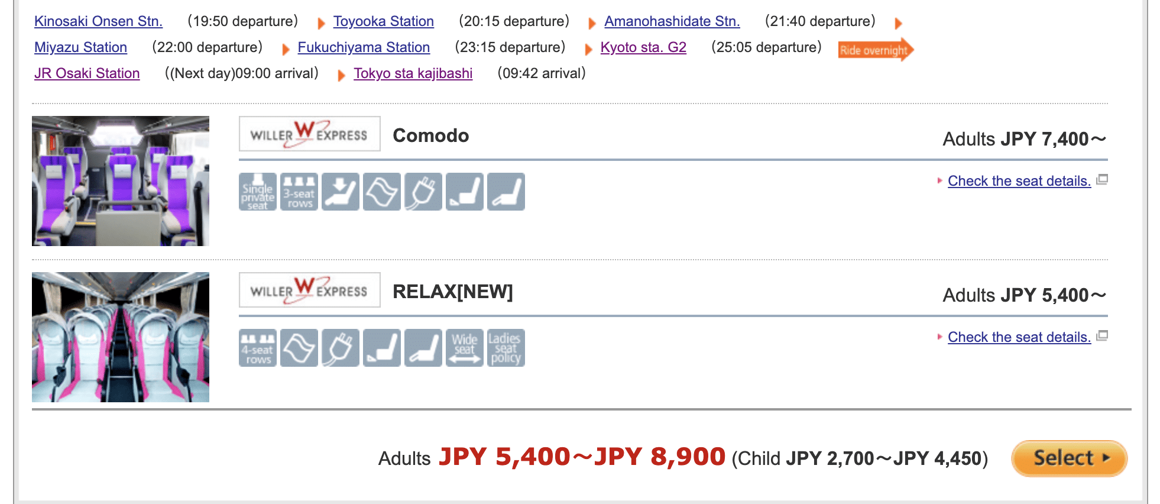Click new-window icon next to RELAX[NEW] seat details
This screenshot has width=1160, height=504.
click(x=1102, y=336)
